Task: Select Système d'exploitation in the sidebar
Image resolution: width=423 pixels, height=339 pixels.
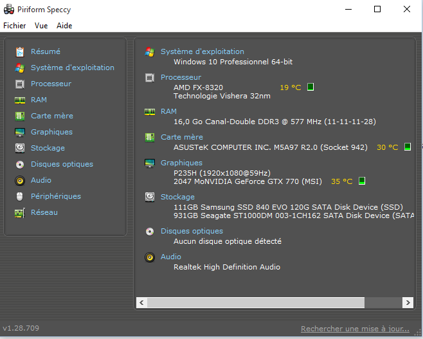Action: click(73, 68)
